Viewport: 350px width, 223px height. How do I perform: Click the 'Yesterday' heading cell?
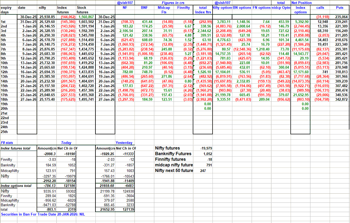coord(124,143)
